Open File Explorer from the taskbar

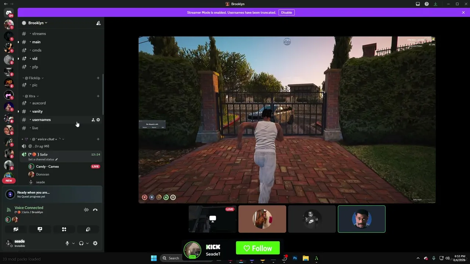pos(305,258)
